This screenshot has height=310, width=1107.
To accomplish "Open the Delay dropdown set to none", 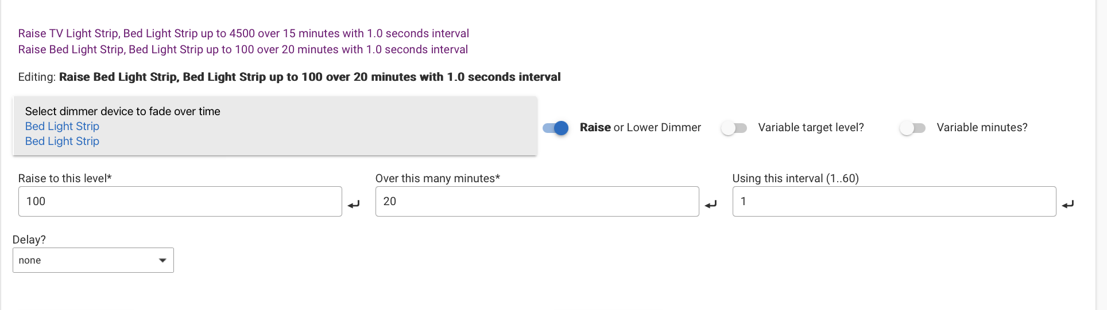I will [93, 260].
